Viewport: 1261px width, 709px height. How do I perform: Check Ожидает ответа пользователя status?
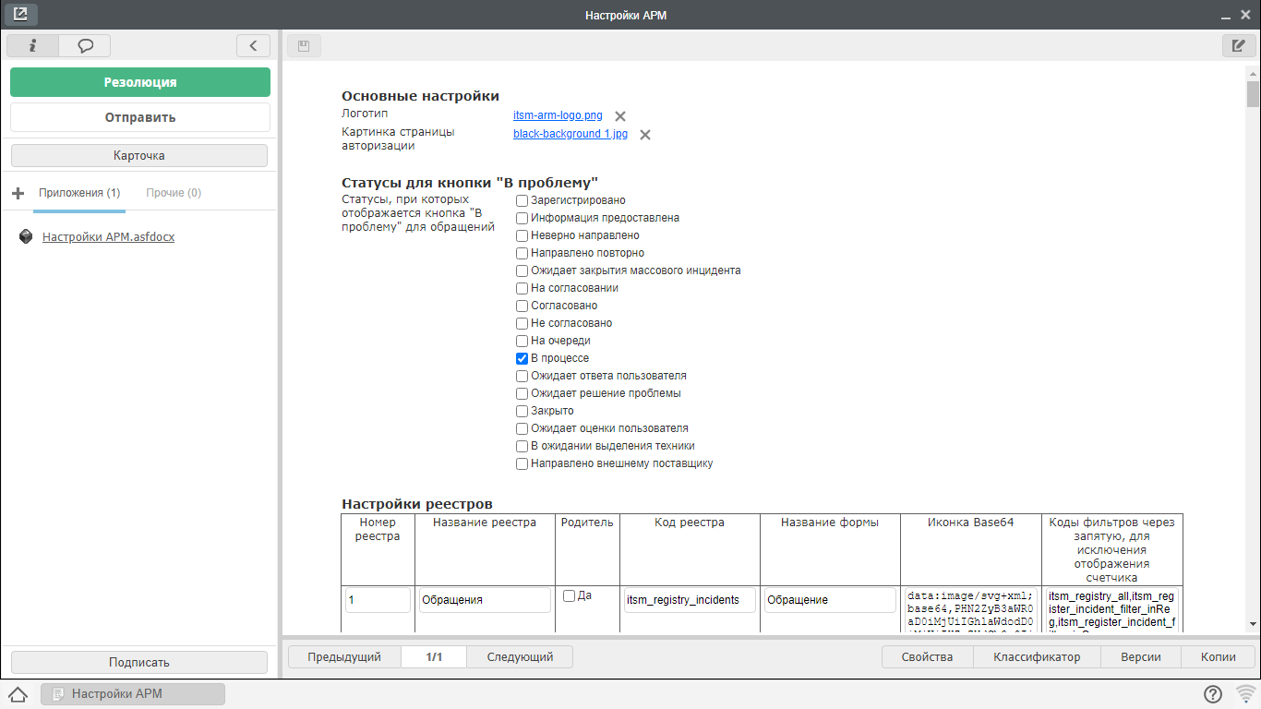(x=522, y=376)
